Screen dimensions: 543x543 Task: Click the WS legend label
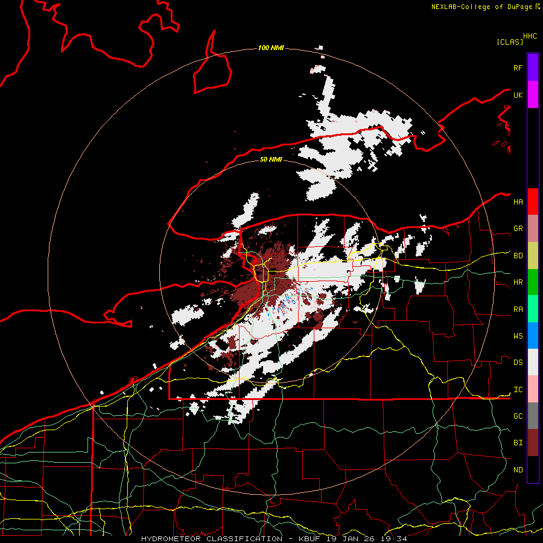point(518,336)
